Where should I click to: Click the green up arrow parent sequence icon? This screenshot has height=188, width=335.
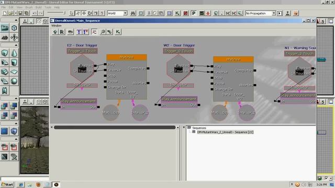point(55,32)
